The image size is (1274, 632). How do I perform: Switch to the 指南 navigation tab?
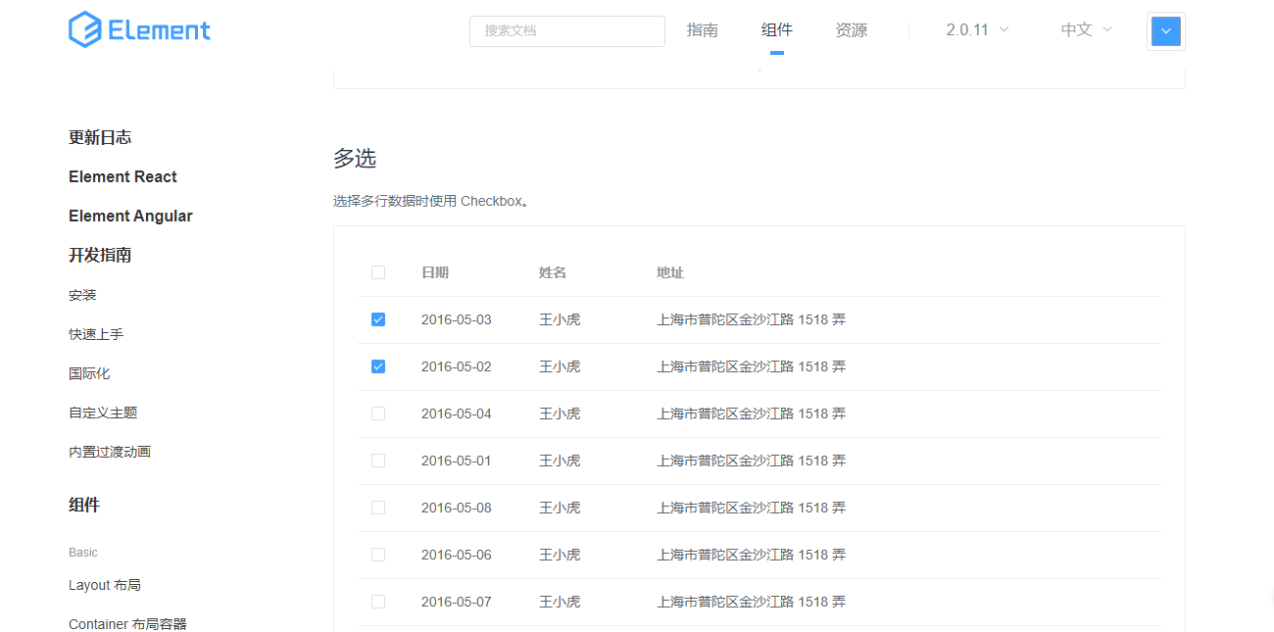point(703,29)
